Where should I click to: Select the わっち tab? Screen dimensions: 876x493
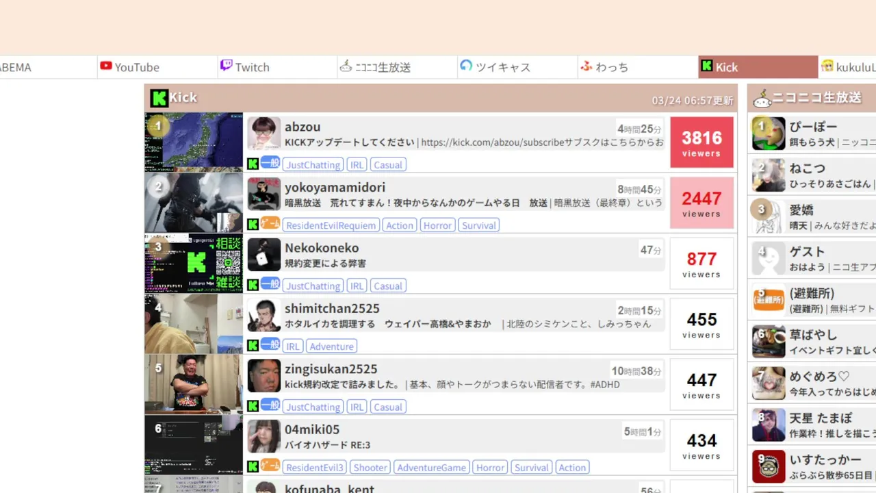point(638,67)
